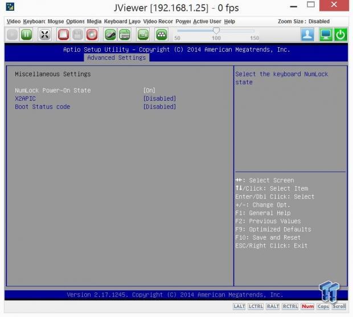Open the Video menu
Viewport: 353px width, 317px height.
[14, 22]
